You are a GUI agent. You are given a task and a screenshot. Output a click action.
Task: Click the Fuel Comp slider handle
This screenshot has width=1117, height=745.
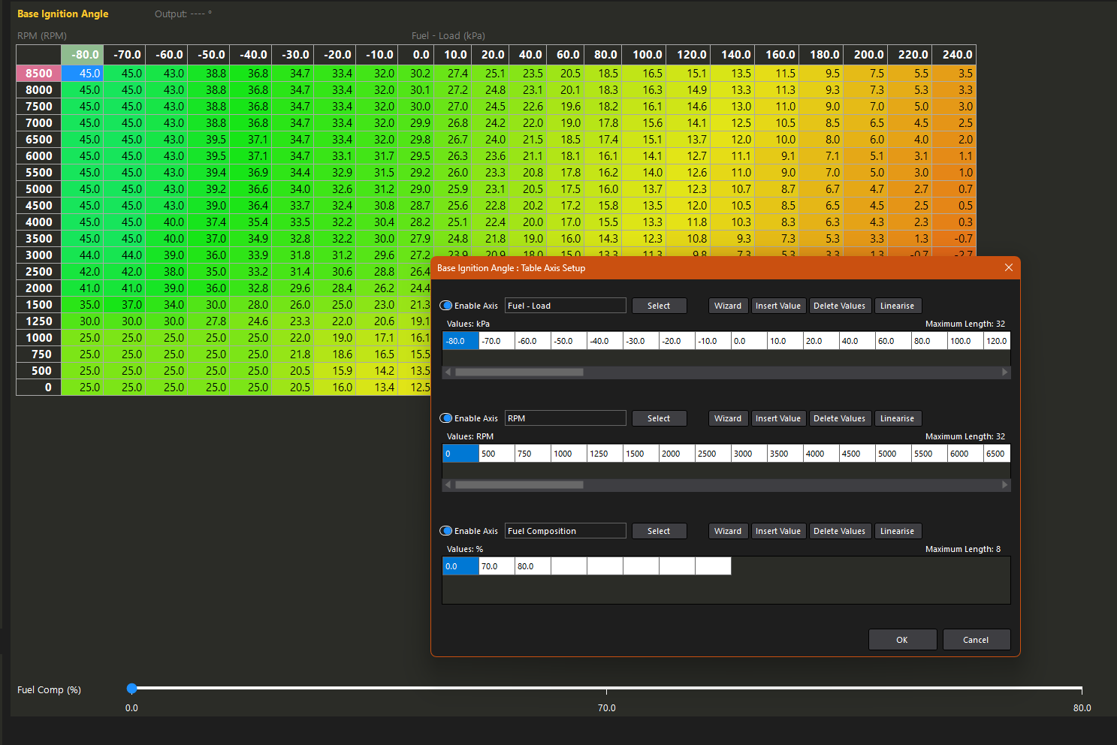point(132,688)
